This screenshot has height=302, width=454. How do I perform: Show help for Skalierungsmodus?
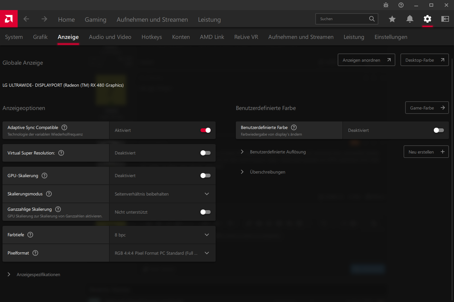(x=49, y=194)
